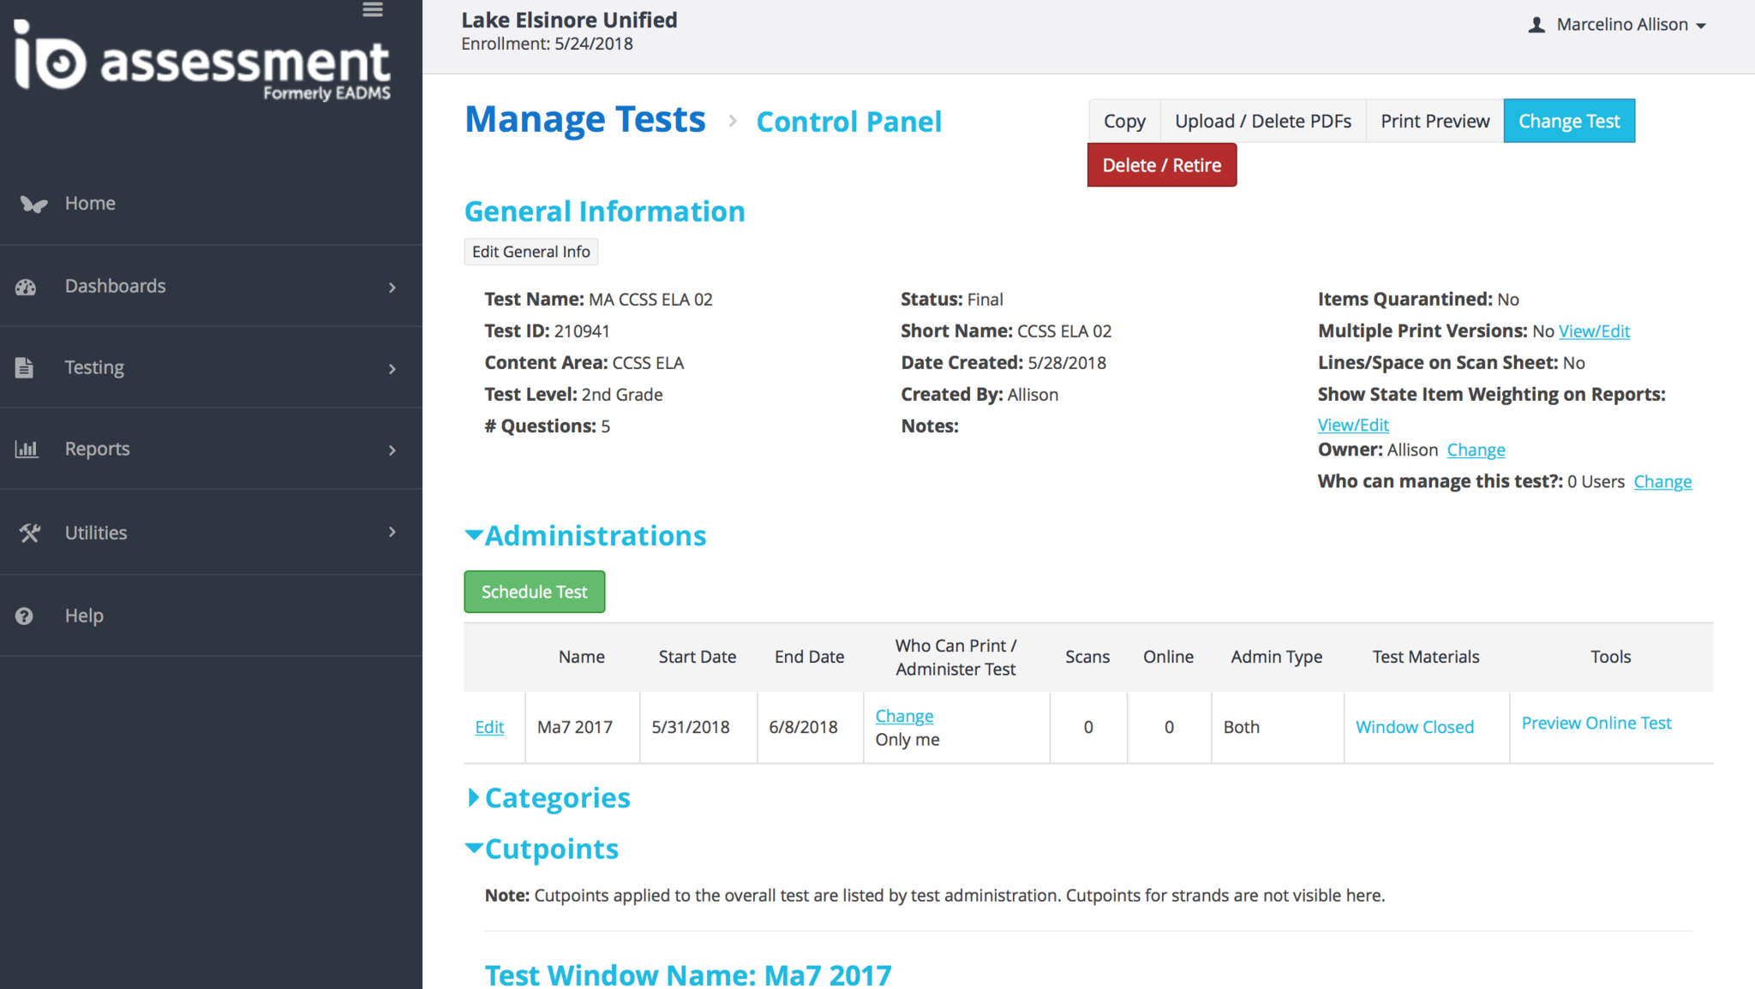The width and height of the screenshot is (1755, 989).
Task: Click the Help question mark icon
Action: (x=24, y=616)
